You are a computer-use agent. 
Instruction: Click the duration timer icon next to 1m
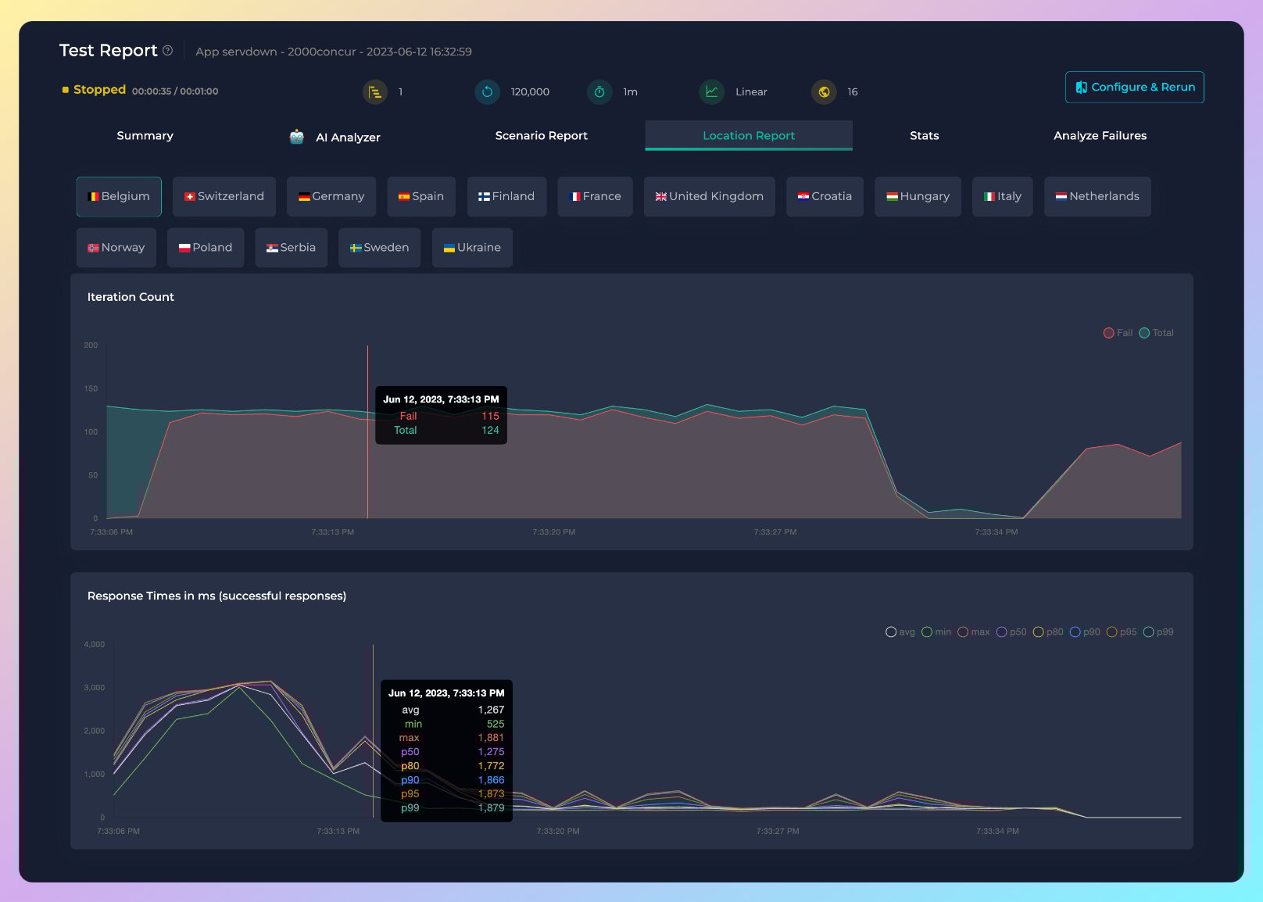599,91
